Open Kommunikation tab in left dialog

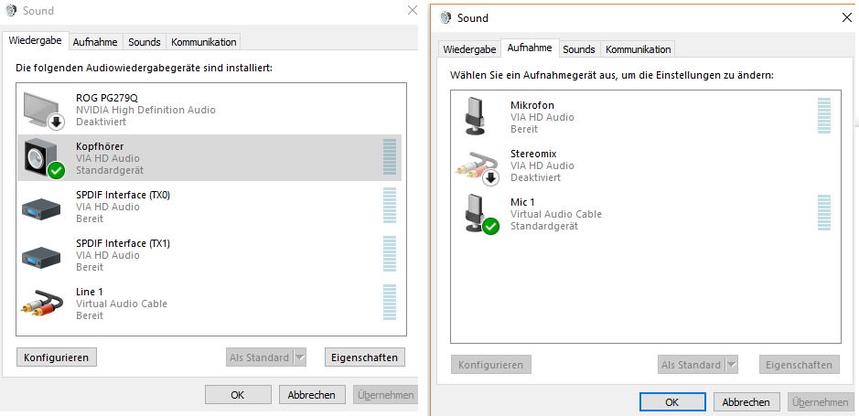(x=204, y=42)
